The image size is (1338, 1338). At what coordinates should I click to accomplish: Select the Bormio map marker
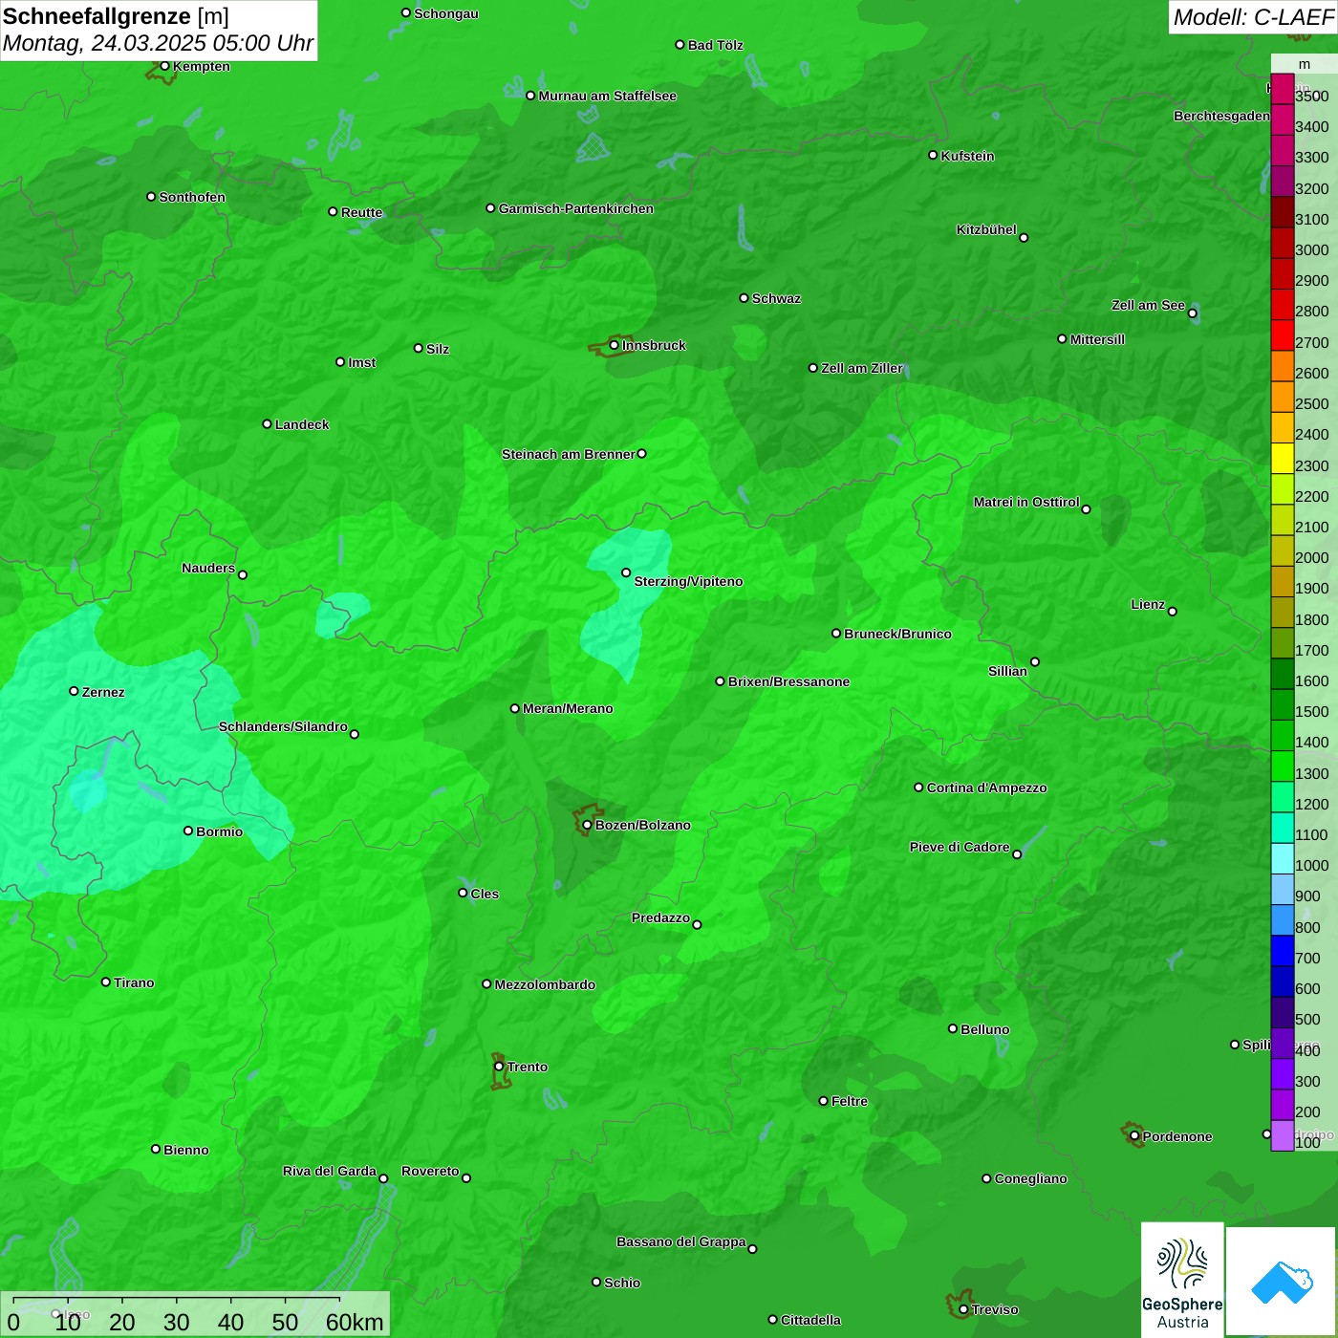click(188, 831)
